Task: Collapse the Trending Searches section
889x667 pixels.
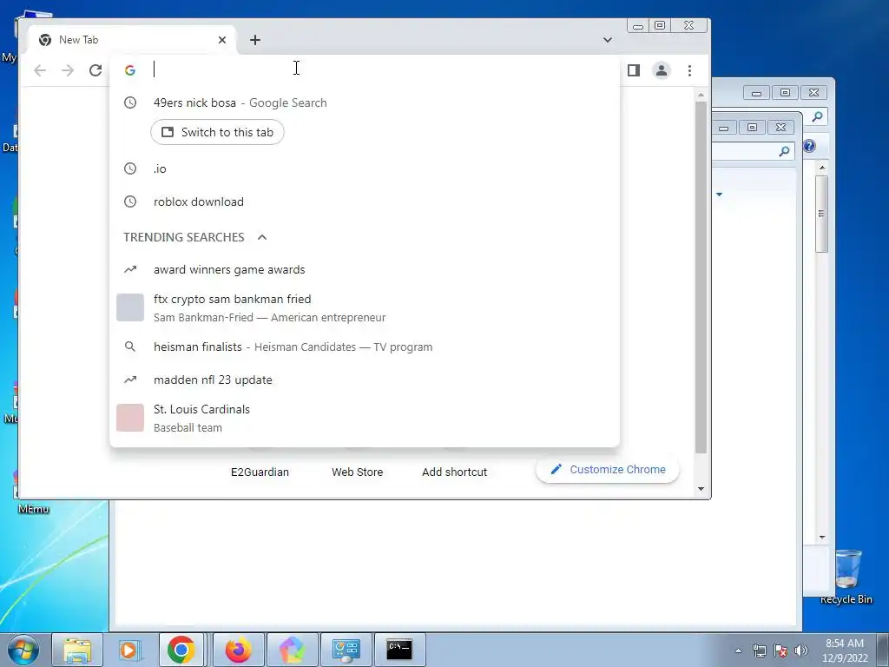Action: click(262, 237)
